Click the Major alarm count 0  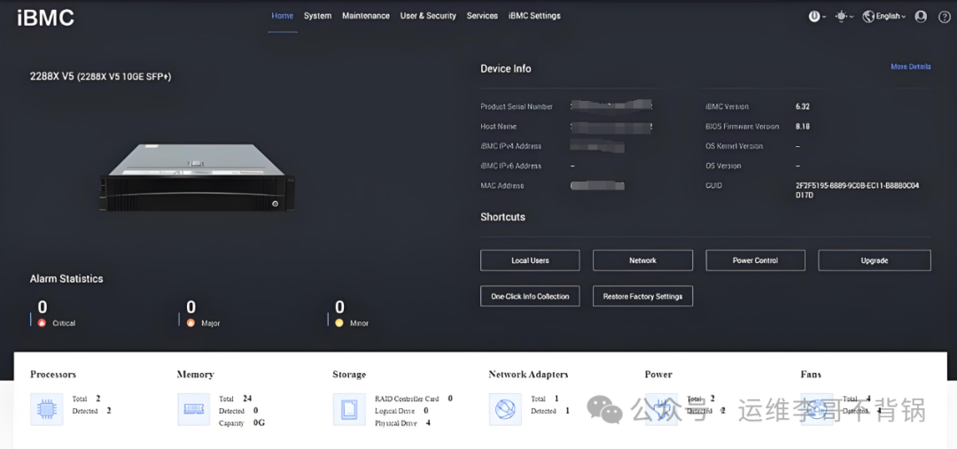191,306
